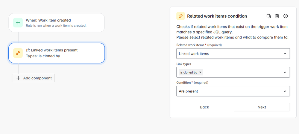
Task: Click the Back button
Action: pyautogui.click(x=204, y=107)
